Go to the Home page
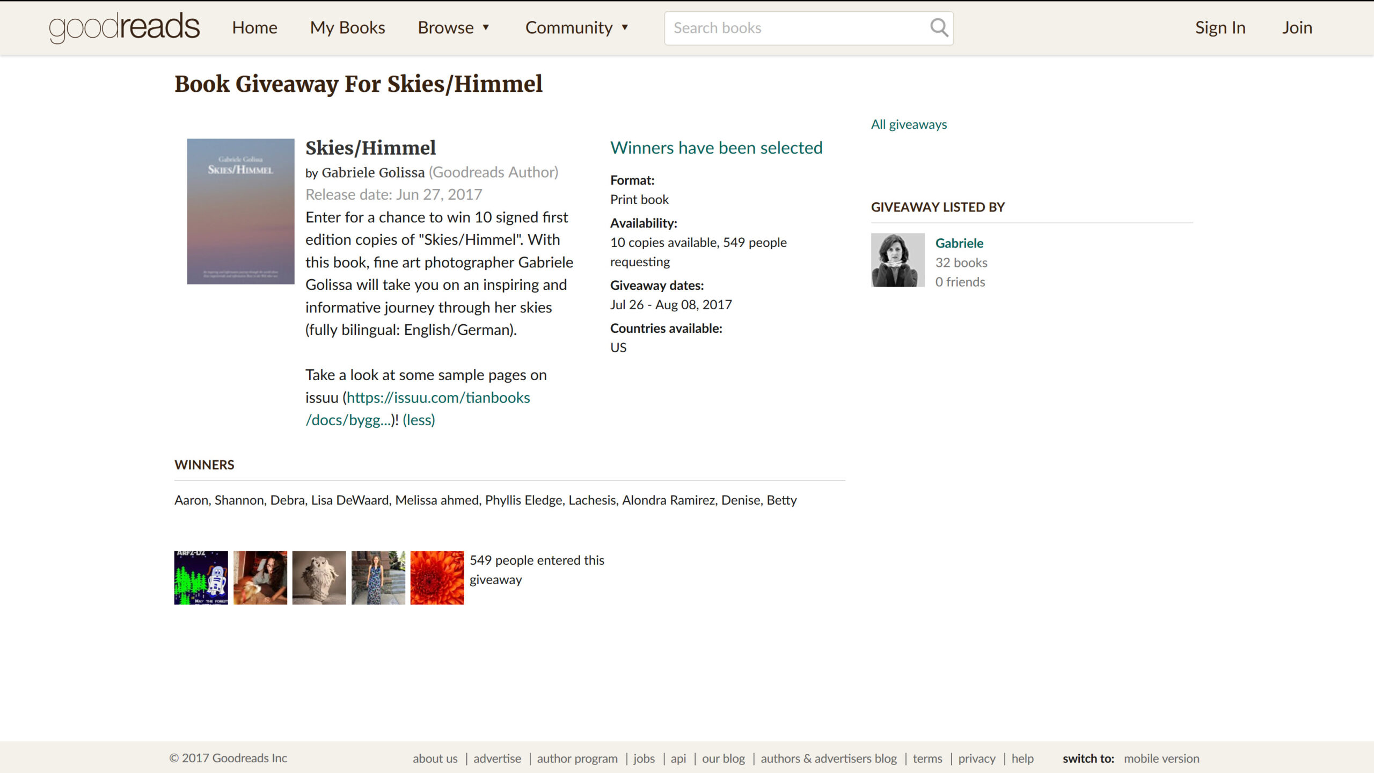Image resolution: width=1374 pixels, height=773 pixels. coord(254,27)
